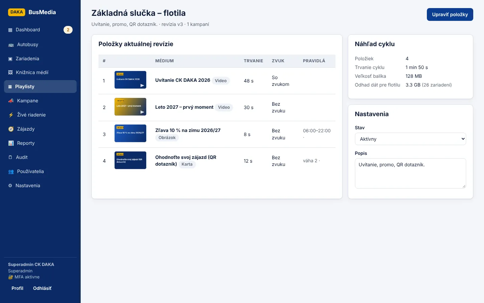484x303 pixels.
Task: Open the Reporty page
Action: pyautogui.click(x=40, y=143)
